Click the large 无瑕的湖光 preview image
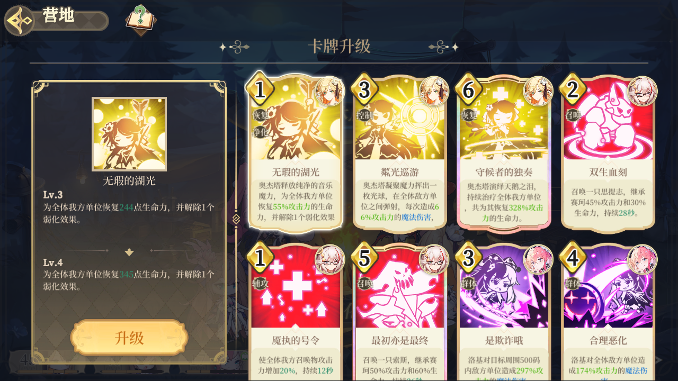The image size is (678, 381). click(129, 134)
